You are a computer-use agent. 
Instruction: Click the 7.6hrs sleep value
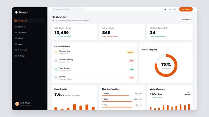coord(59,94)
